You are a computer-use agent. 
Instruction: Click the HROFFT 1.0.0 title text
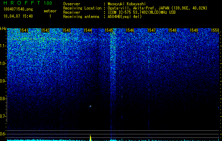click(x=28, y=3)
